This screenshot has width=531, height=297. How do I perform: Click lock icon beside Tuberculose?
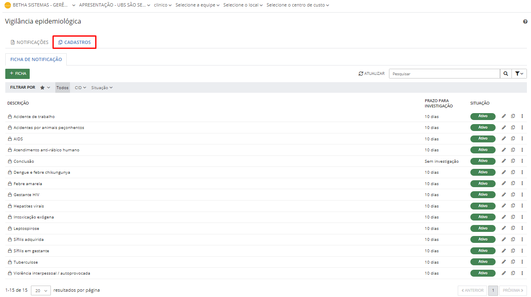(x=10, y=262)
